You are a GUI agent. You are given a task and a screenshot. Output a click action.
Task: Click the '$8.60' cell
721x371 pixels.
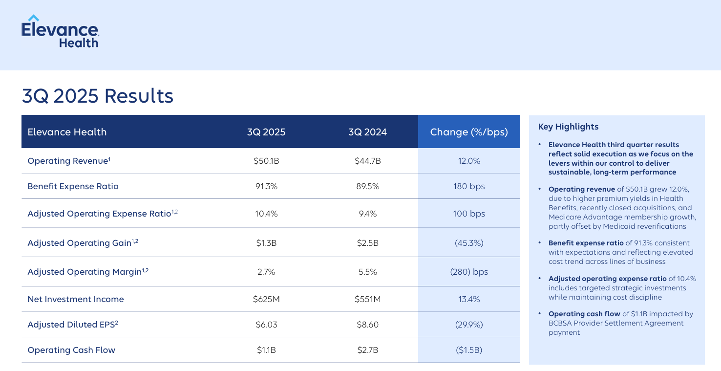pos(367,325)
